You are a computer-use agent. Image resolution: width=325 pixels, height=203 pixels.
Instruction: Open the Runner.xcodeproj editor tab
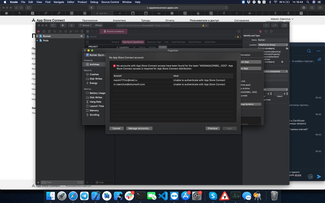pos(113,31)
